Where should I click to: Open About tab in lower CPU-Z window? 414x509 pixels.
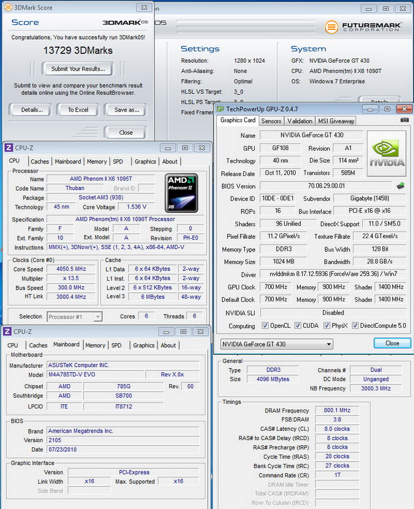(168, 345)
